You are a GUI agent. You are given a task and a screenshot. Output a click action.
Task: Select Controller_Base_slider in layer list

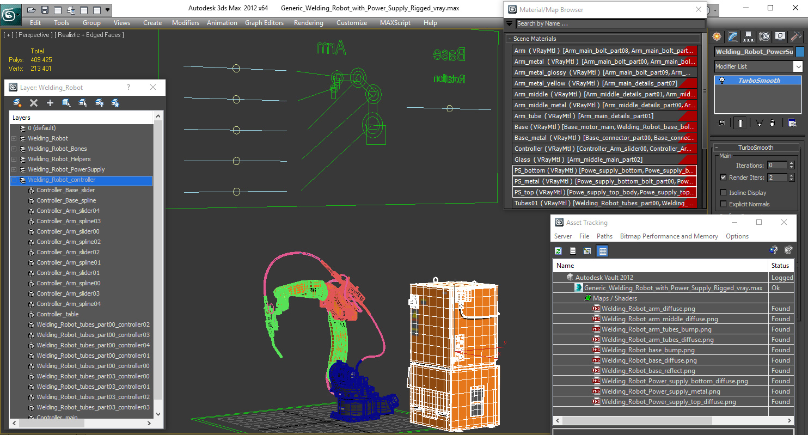point(66,191)
